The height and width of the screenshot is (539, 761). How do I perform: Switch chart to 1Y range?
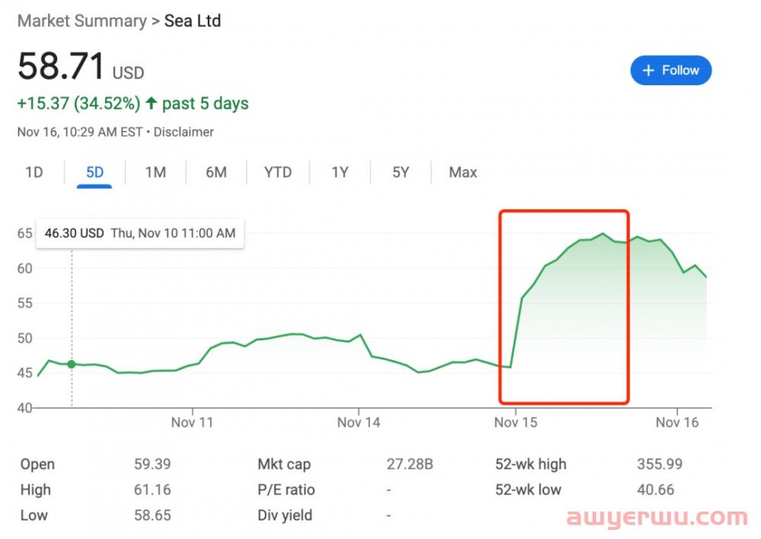click(x=339, y=172)
